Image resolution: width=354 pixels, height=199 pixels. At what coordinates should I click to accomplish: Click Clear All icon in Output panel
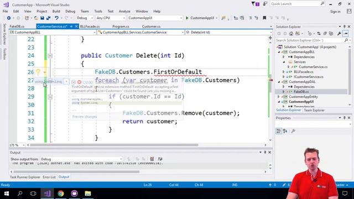[152, 159]
